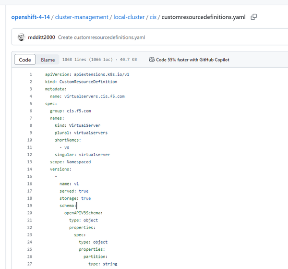Click line number 27 in gutter
Screen dimensions: 288x269
pos(30,264)
